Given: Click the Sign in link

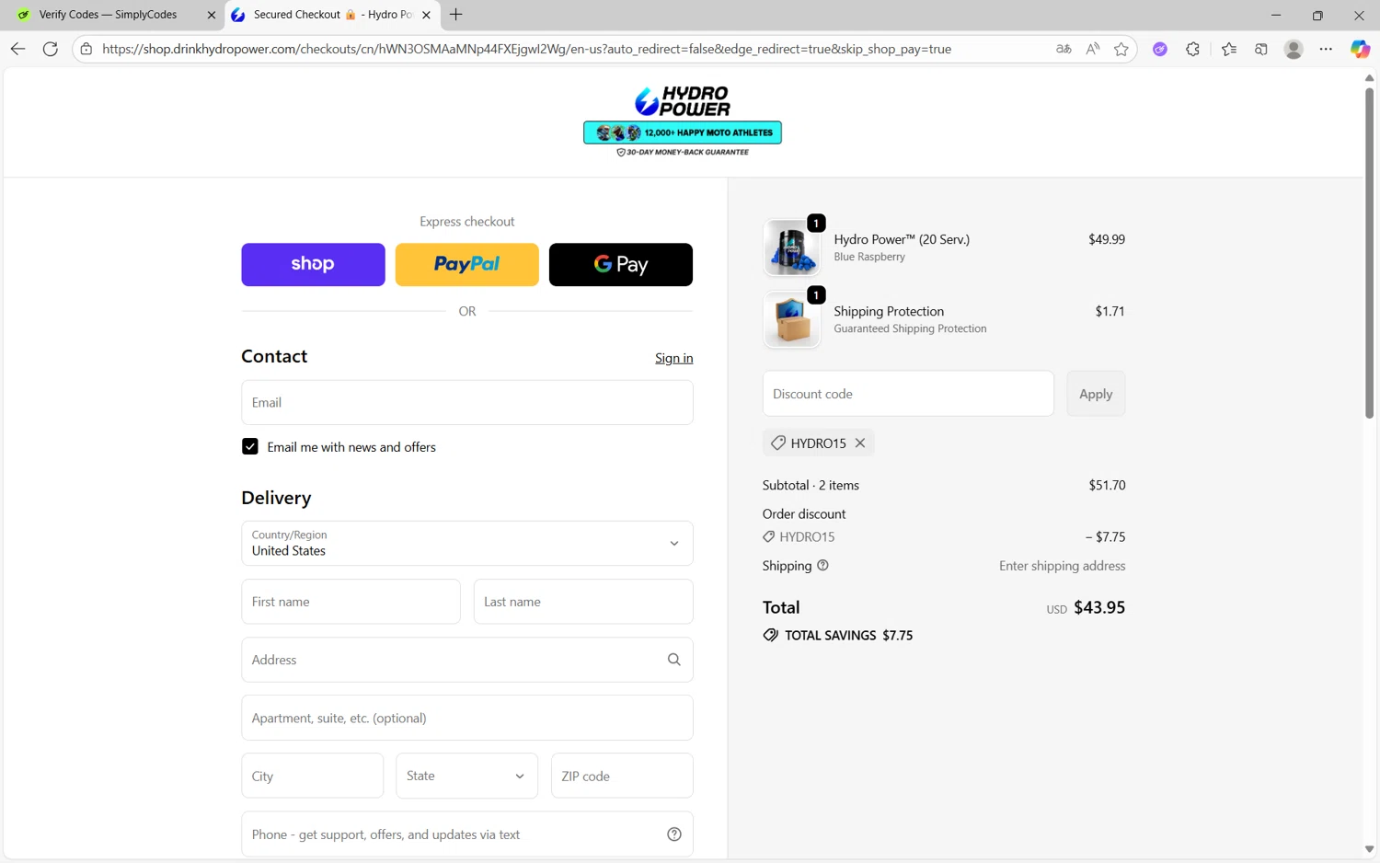Looking at the screenshot, I should (674, 358).
